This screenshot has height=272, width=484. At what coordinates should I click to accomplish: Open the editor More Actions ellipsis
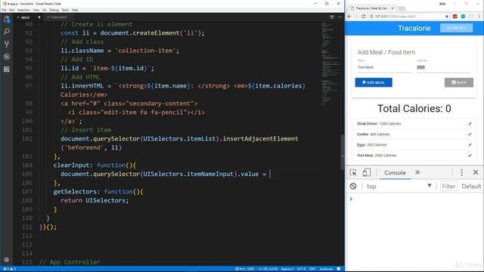[340, 17]
